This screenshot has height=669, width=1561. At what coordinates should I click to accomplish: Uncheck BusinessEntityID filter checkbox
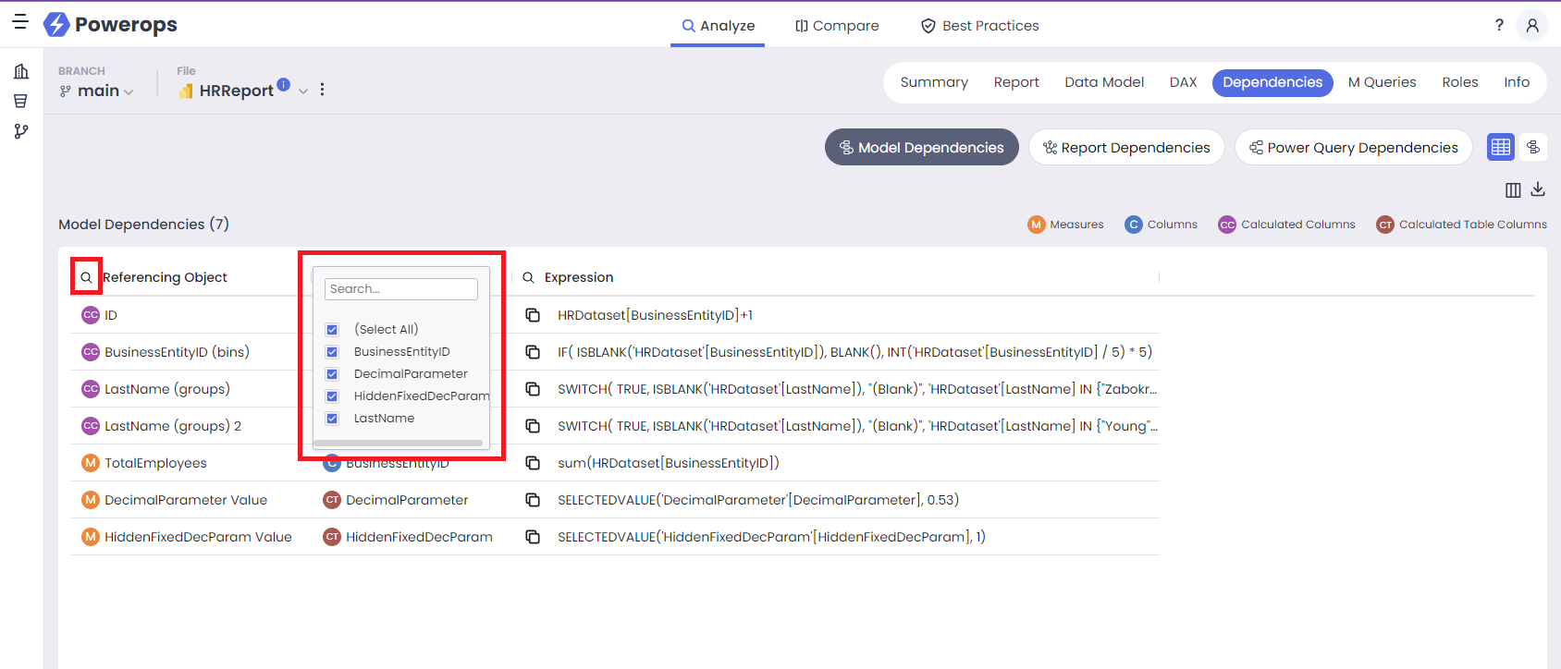(x=332, y=352)
